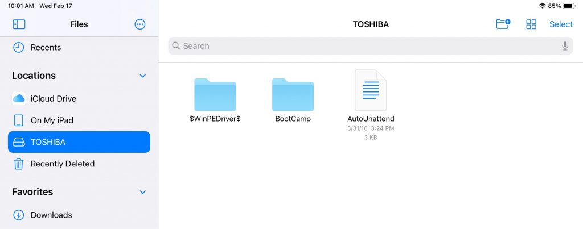Tap the search magnifying glass icon
The image size is (583, 229).
(x=176, y=46)
